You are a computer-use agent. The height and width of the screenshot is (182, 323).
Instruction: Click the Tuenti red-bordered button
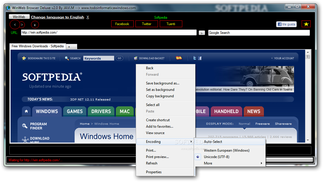pyautogui.click(x=171, y=24)
